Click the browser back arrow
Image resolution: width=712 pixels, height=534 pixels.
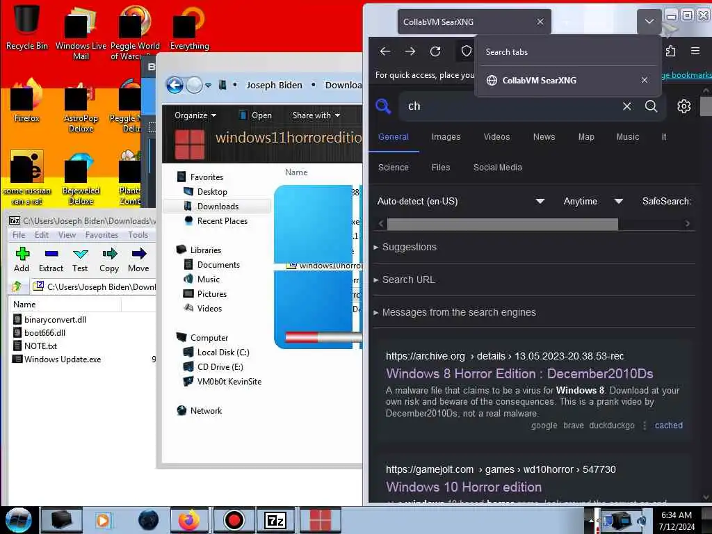click(385, 51)
